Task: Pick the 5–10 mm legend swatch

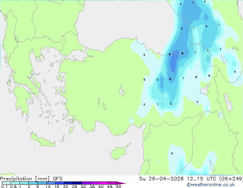Action: click(x=42, y=183)
